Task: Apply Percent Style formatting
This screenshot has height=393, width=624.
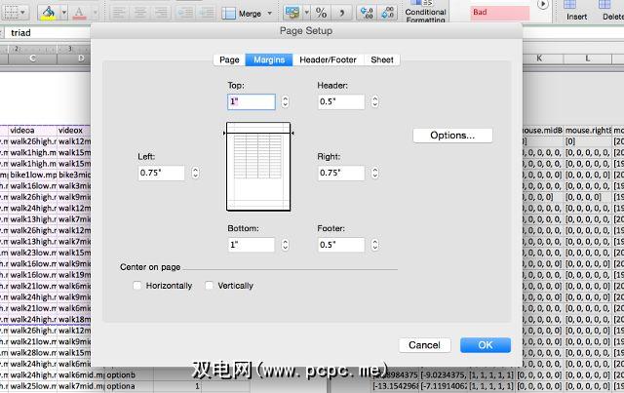Action: (321, 13)
